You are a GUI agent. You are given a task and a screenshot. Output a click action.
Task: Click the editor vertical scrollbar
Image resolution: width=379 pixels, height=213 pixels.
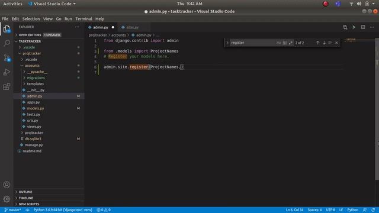point(377,109)
